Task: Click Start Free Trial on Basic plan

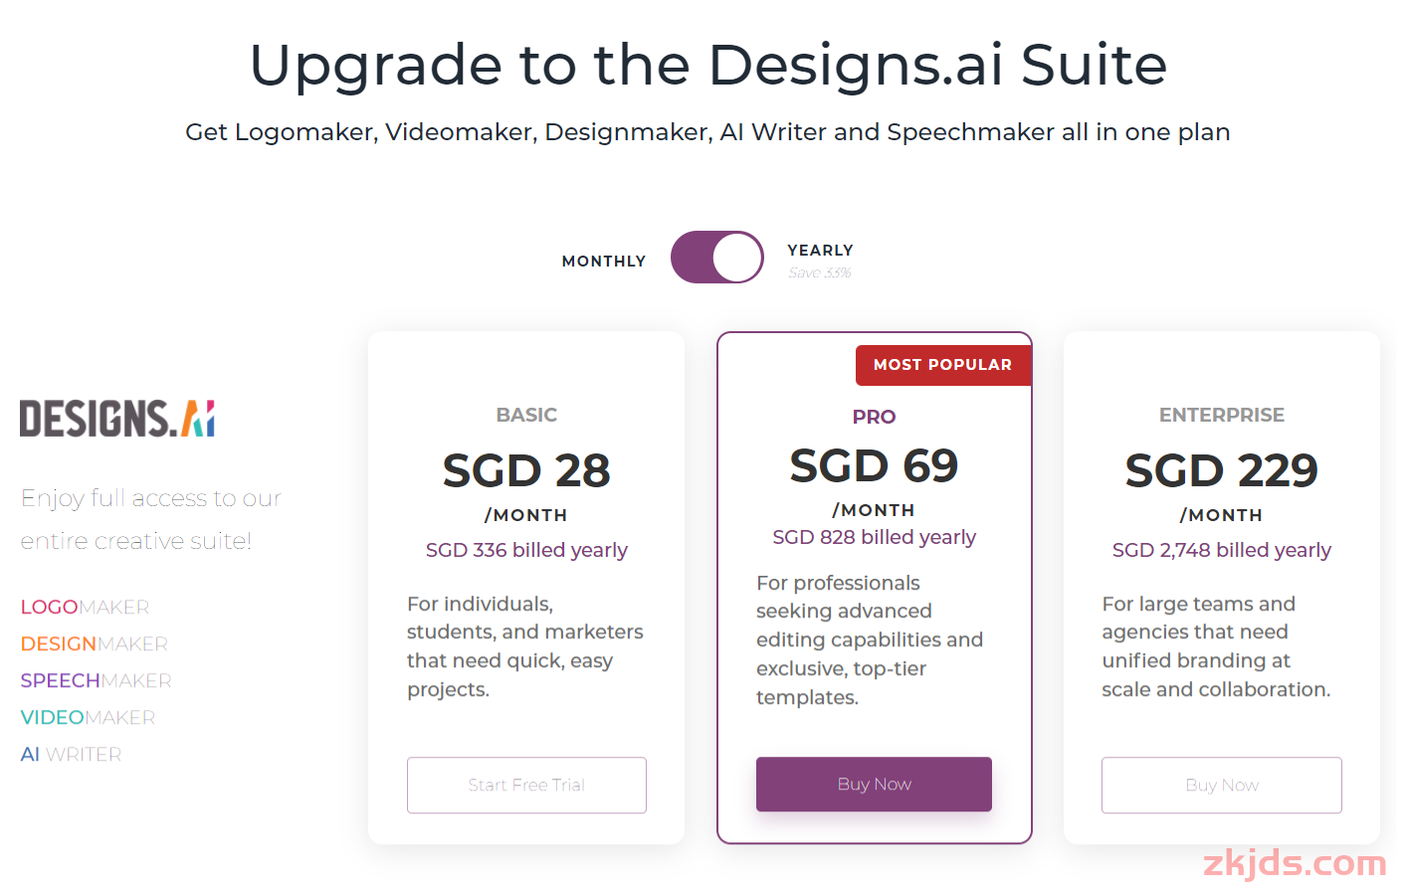Action: pos(526,785)
